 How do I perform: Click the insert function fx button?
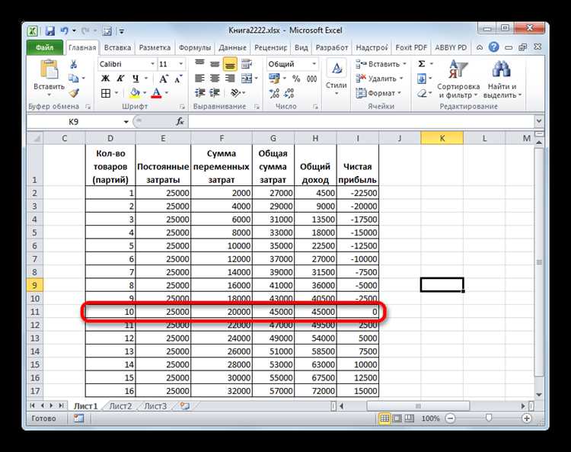(180, 122)
